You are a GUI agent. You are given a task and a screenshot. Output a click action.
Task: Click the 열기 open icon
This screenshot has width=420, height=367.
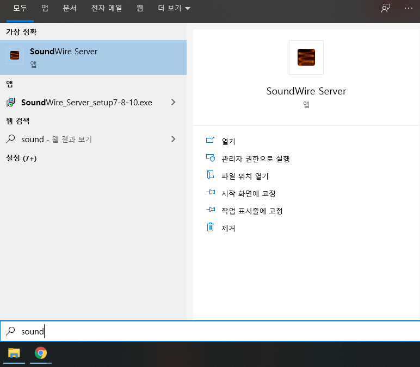[210, 140]
